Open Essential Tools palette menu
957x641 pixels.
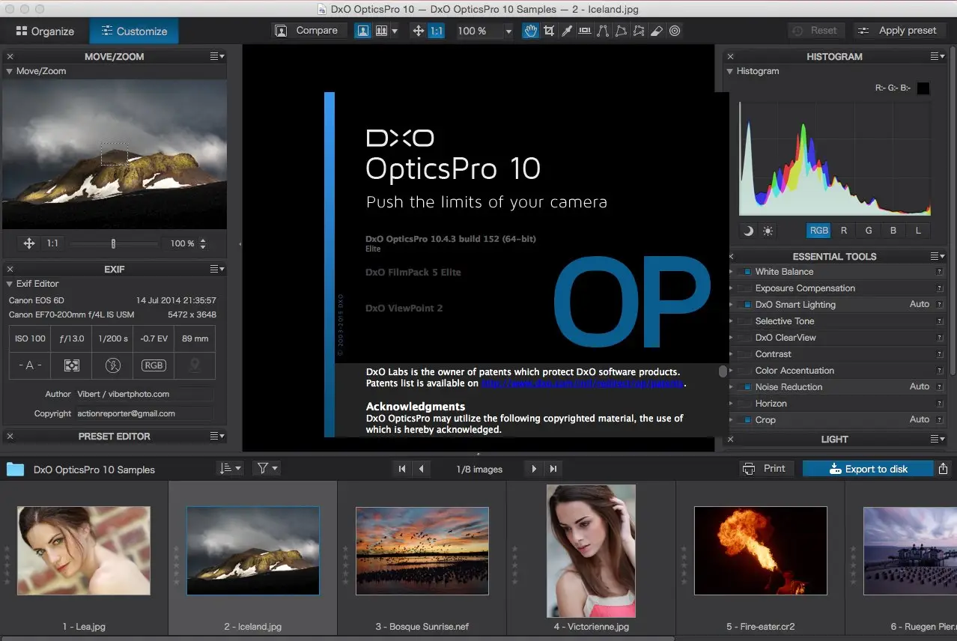938,256
